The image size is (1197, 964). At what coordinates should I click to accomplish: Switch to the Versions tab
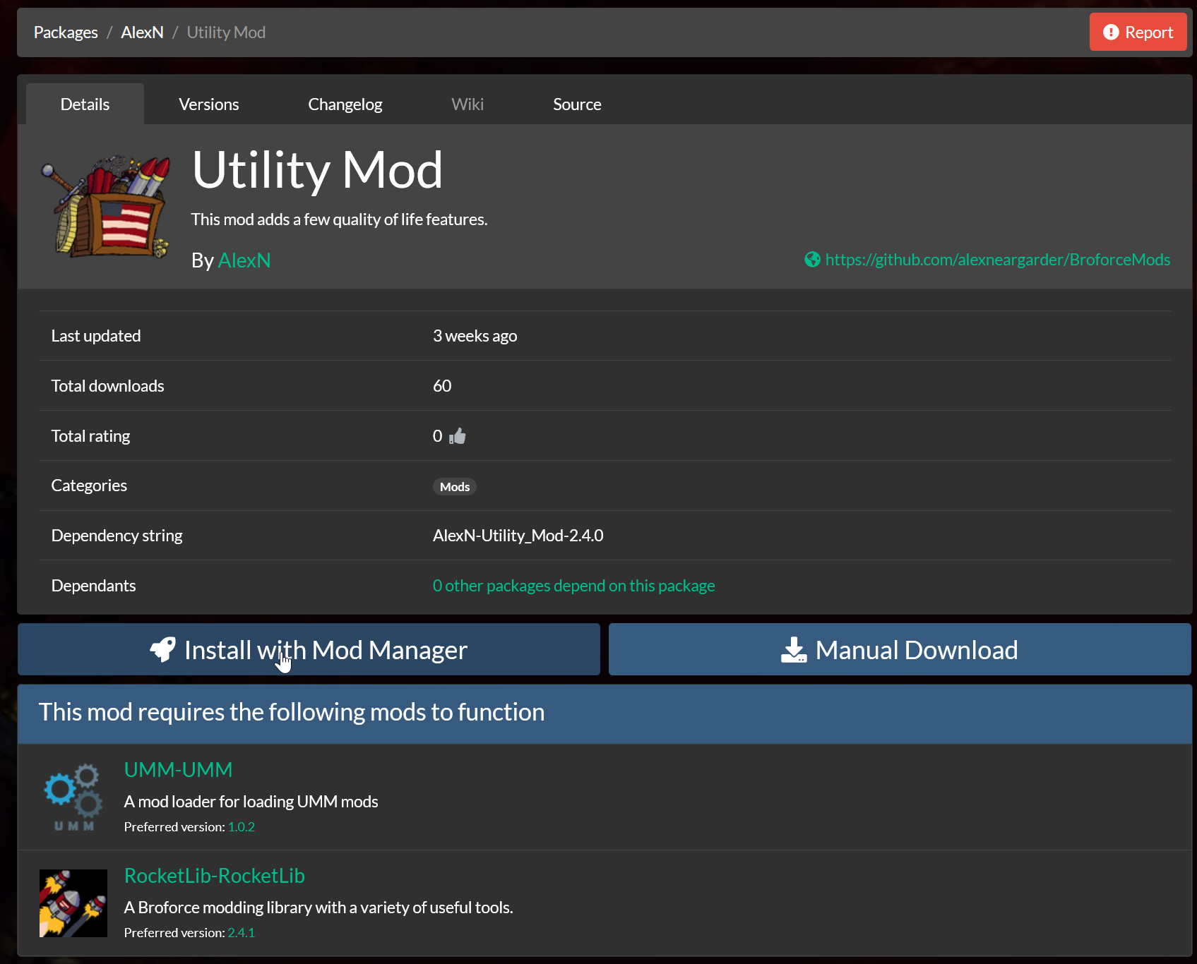[209, 104]
